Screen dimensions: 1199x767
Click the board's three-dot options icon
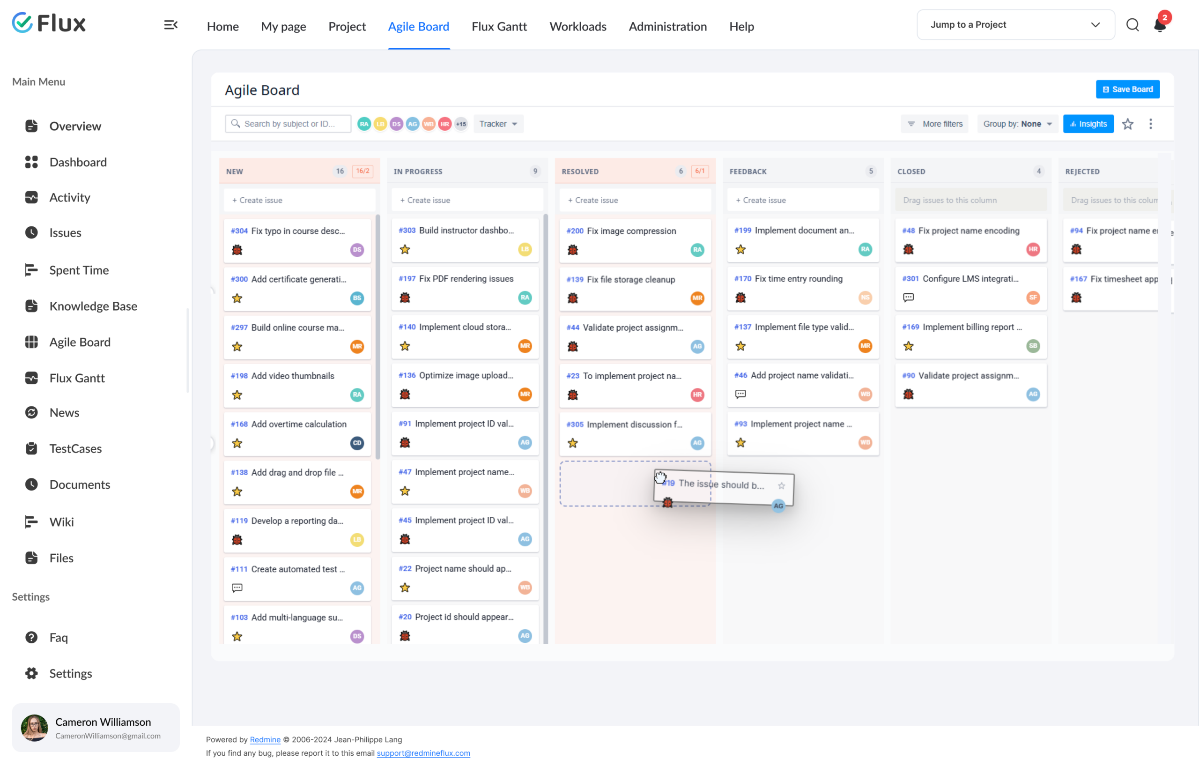pyautogui.click(x=1150, y=124)
